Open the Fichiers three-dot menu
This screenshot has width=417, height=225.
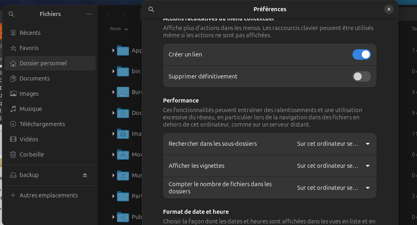[x=89, y=14]
